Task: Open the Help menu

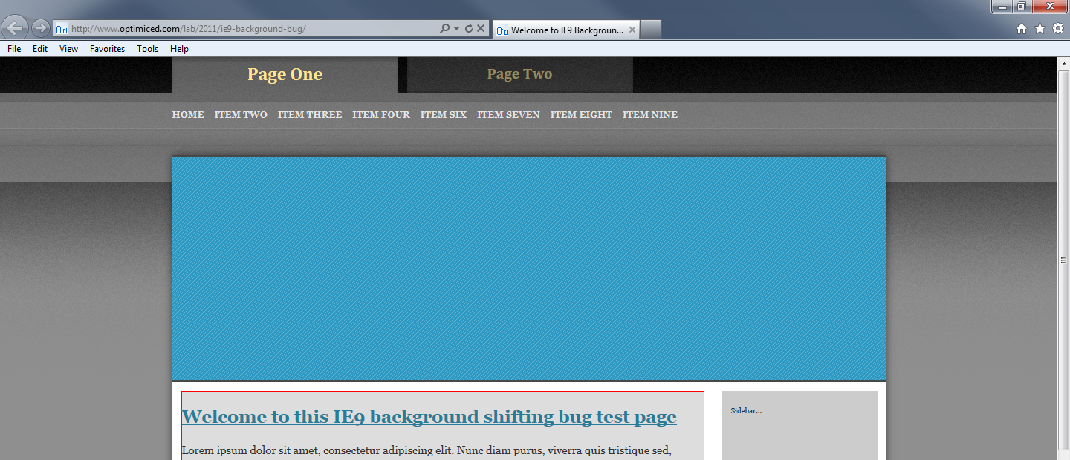Action: coord(179,49)
